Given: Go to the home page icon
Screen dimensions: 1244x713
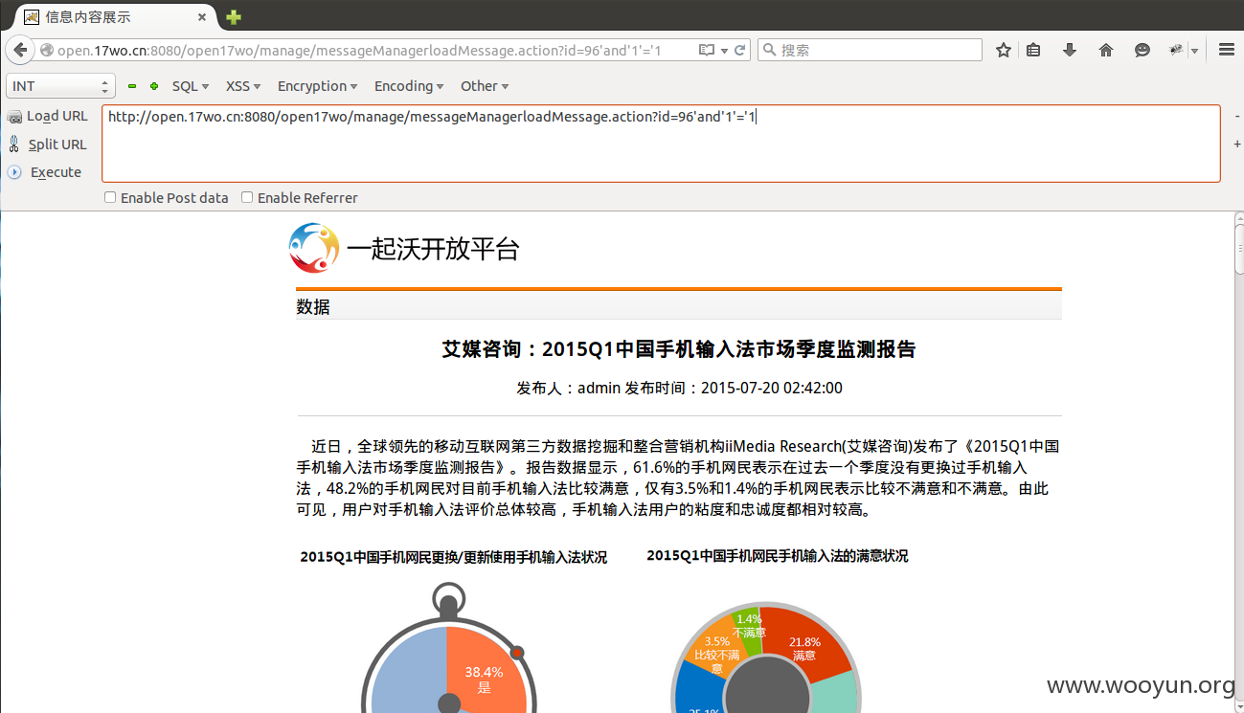Looking at the screenshot, I should coord(1106,50).
